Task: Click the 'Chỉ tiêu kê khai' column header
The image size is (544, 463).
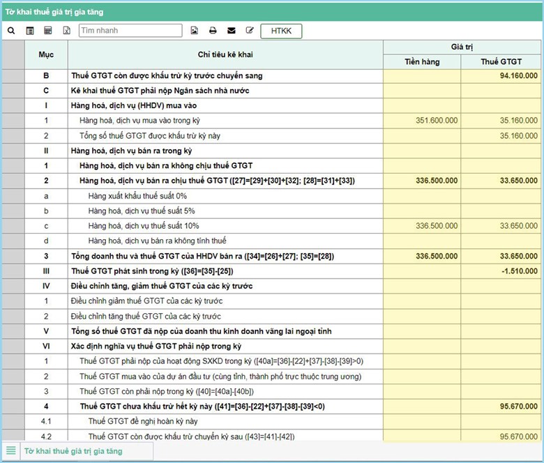Action: [225, 54]
